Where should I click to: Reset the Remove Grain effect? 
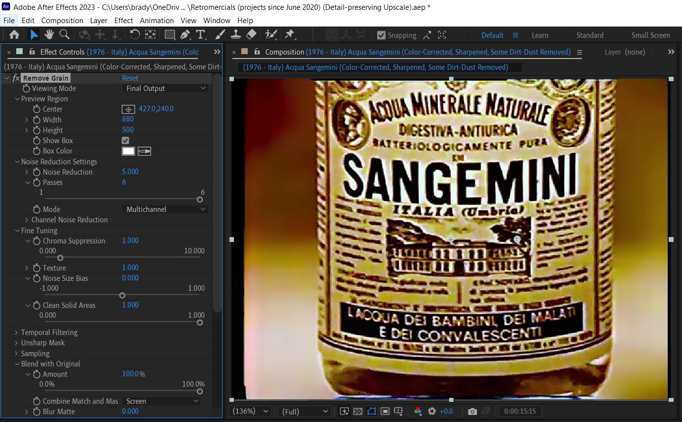pos(130,78)
